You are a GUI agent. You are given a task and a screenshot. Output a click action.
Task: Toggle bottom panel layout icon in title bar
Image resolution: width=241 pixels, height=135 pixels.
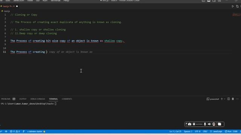(209, 1)
